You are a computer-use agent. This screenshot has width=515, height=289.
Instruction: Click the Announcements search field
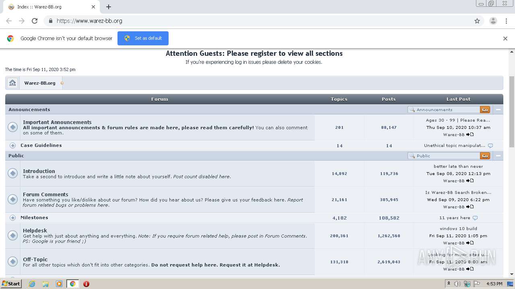(444, 110)
